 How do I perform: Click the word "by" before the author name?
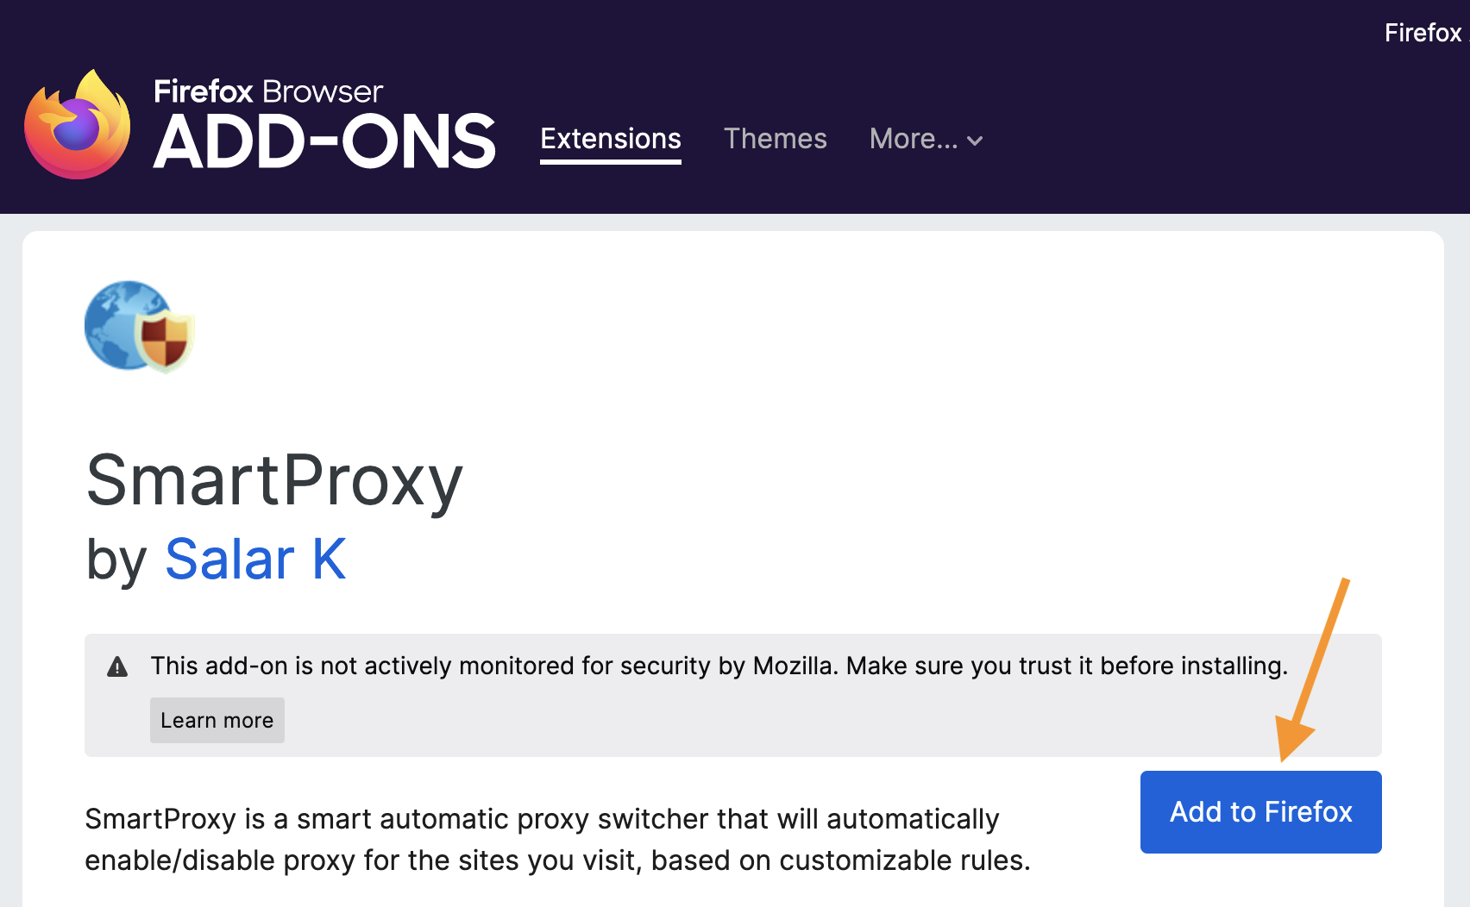[x=116, y=560]
